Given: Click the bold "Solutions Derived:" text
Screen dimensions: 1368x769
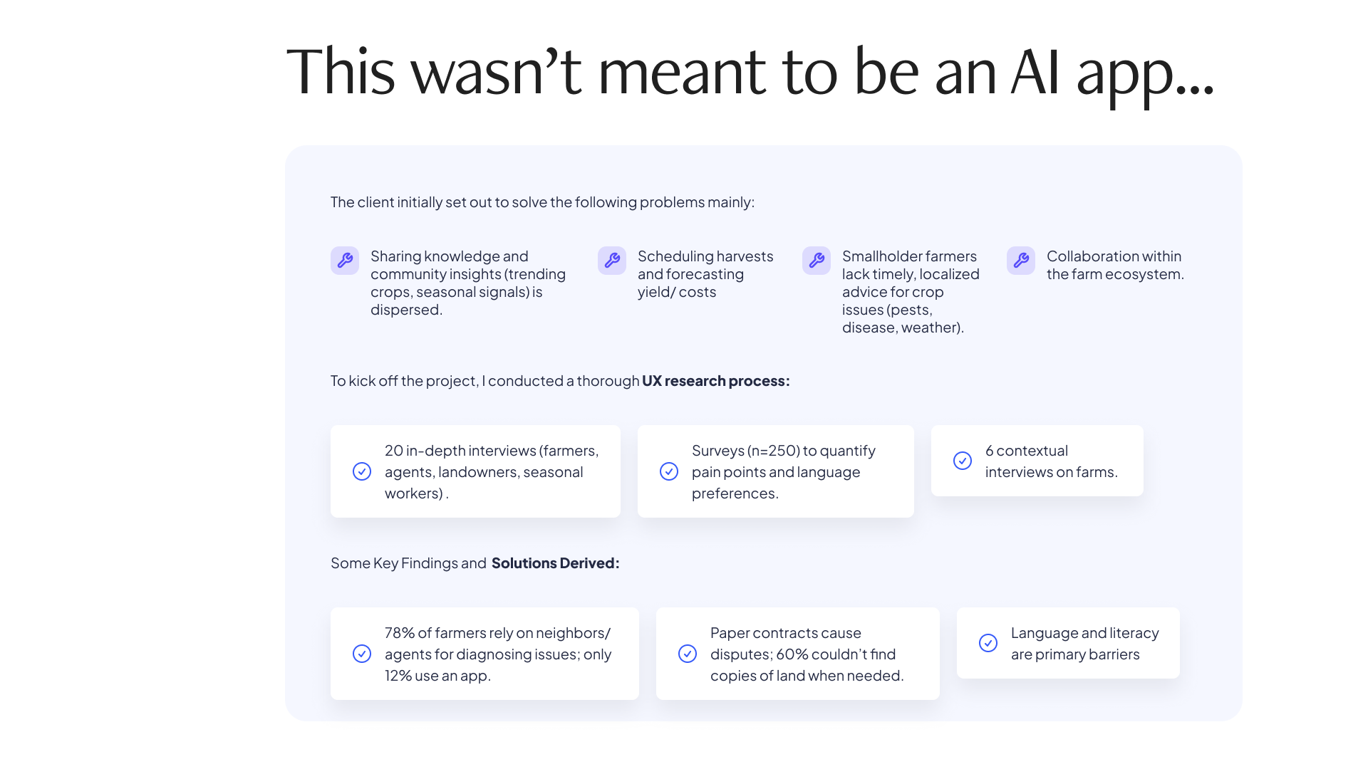Looking at the screenshot, I should tap(555, 563).
